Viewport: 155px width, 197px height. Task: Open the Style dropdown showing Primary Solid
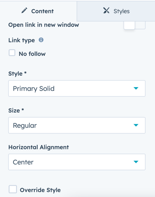(x=77, y=88)
